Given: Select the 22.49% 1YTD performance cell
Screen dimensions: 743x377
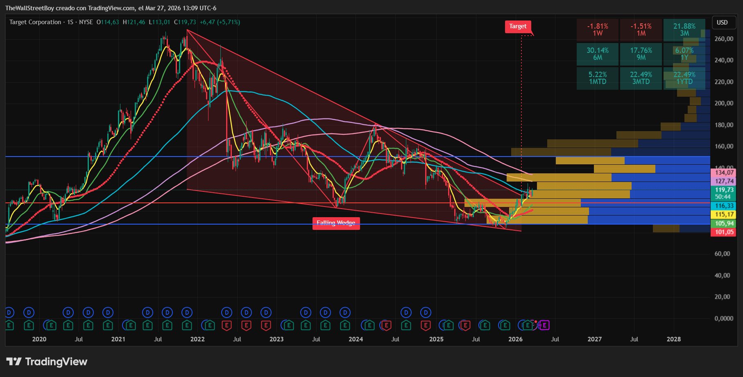Looking at the screenshot, I should pos(684,78).
